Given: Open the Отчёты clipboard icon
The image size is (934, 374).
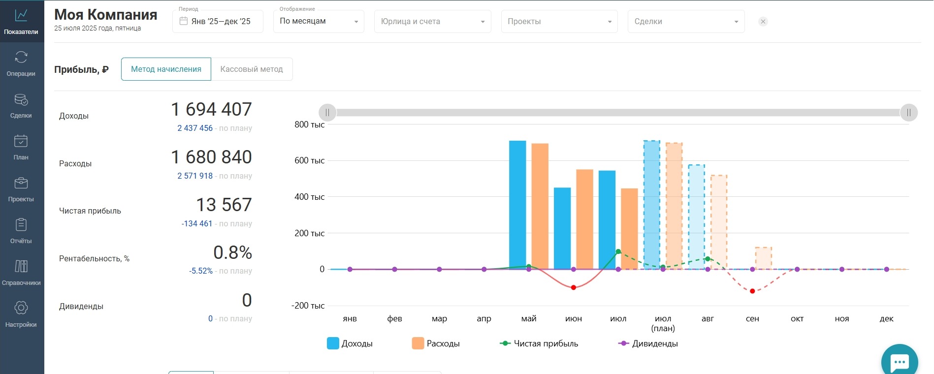Looking at the screenshot, I should pos(21,225).
